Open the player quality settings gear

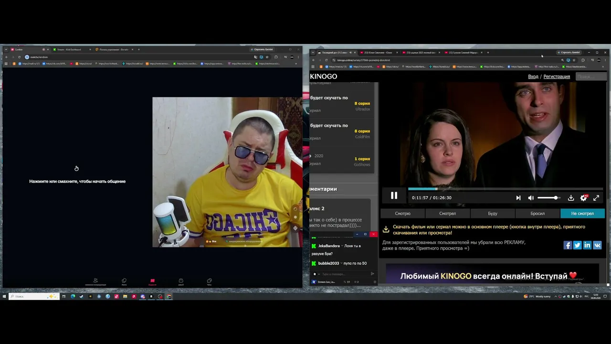point(583,198)
